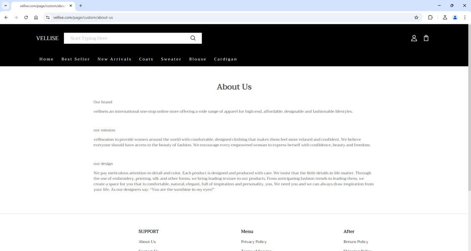Open the Sweater category
Viewport: 471px width, 251px height.
pyautogui.click(x=171, y=59)
